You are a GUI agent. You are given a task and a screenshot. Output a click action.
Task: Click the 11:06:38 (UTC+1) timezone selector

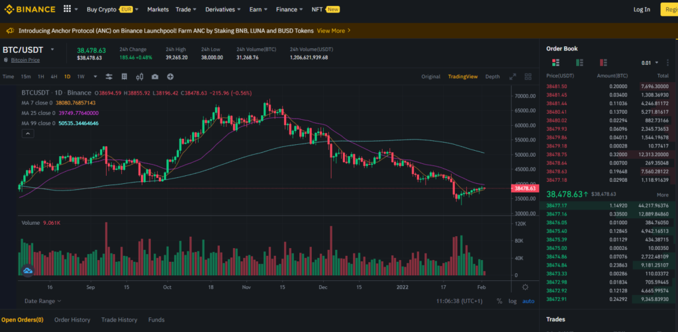click(460, 301)
